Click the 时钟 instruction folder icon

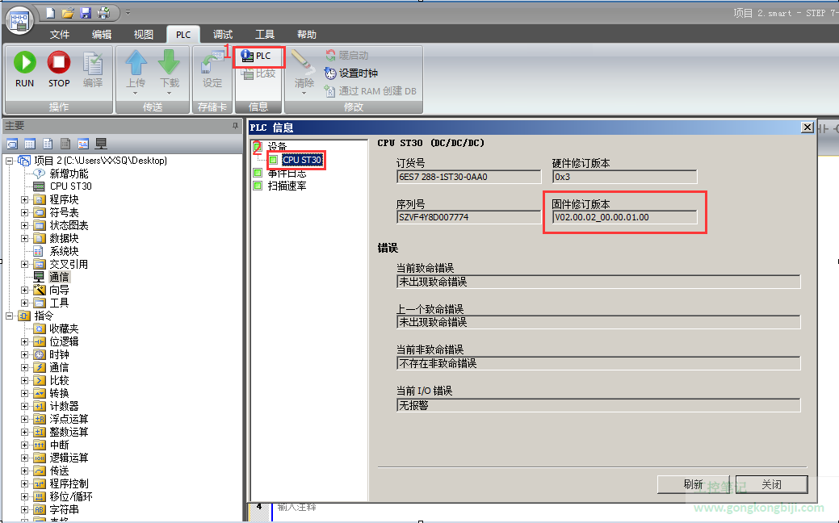(39, 354)
